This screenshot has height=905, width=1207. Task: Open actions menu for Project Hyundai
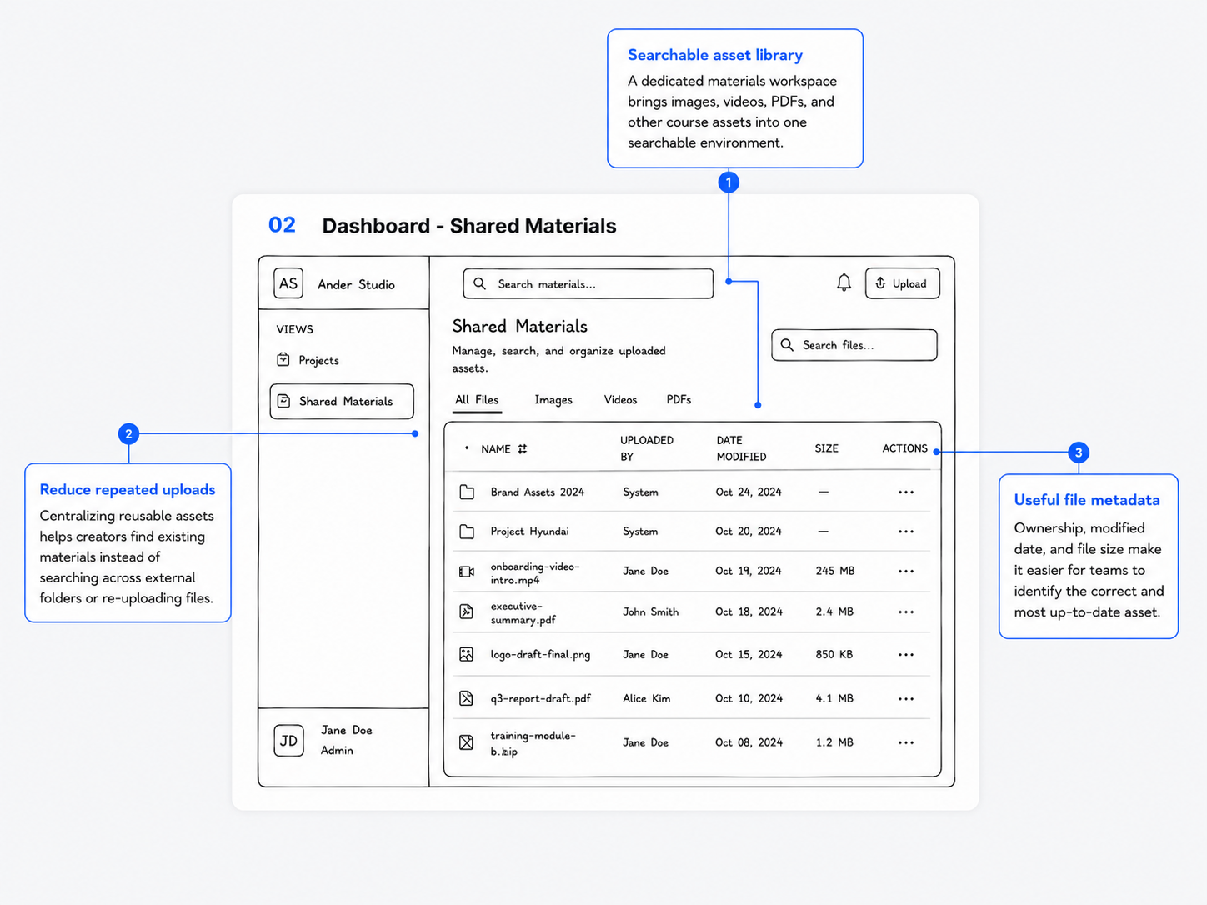tap(906, 532)
